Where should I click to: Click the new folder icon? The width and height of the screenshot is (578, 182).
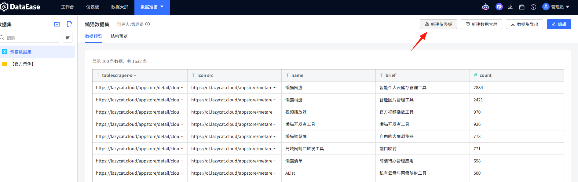click(x=57, y=24)
